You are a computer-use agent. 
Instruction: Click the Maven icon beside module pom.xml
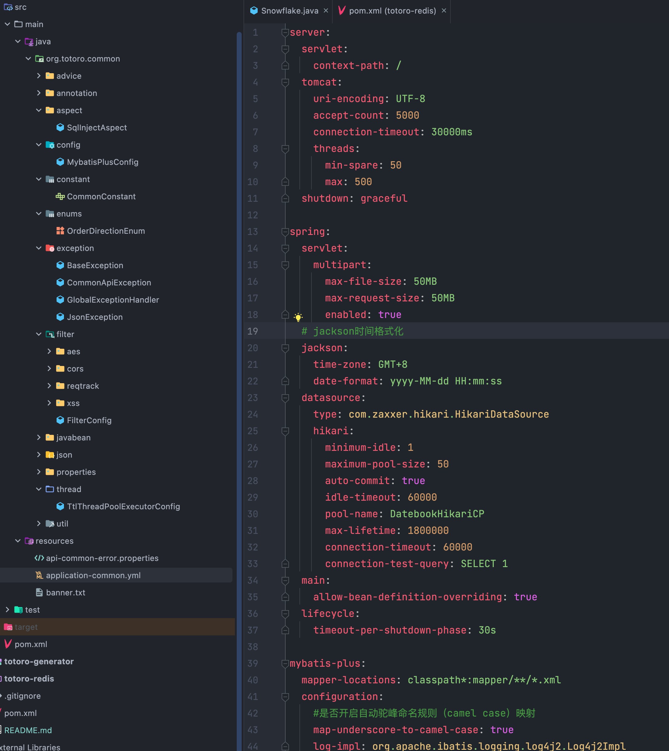tap(8, 644)
